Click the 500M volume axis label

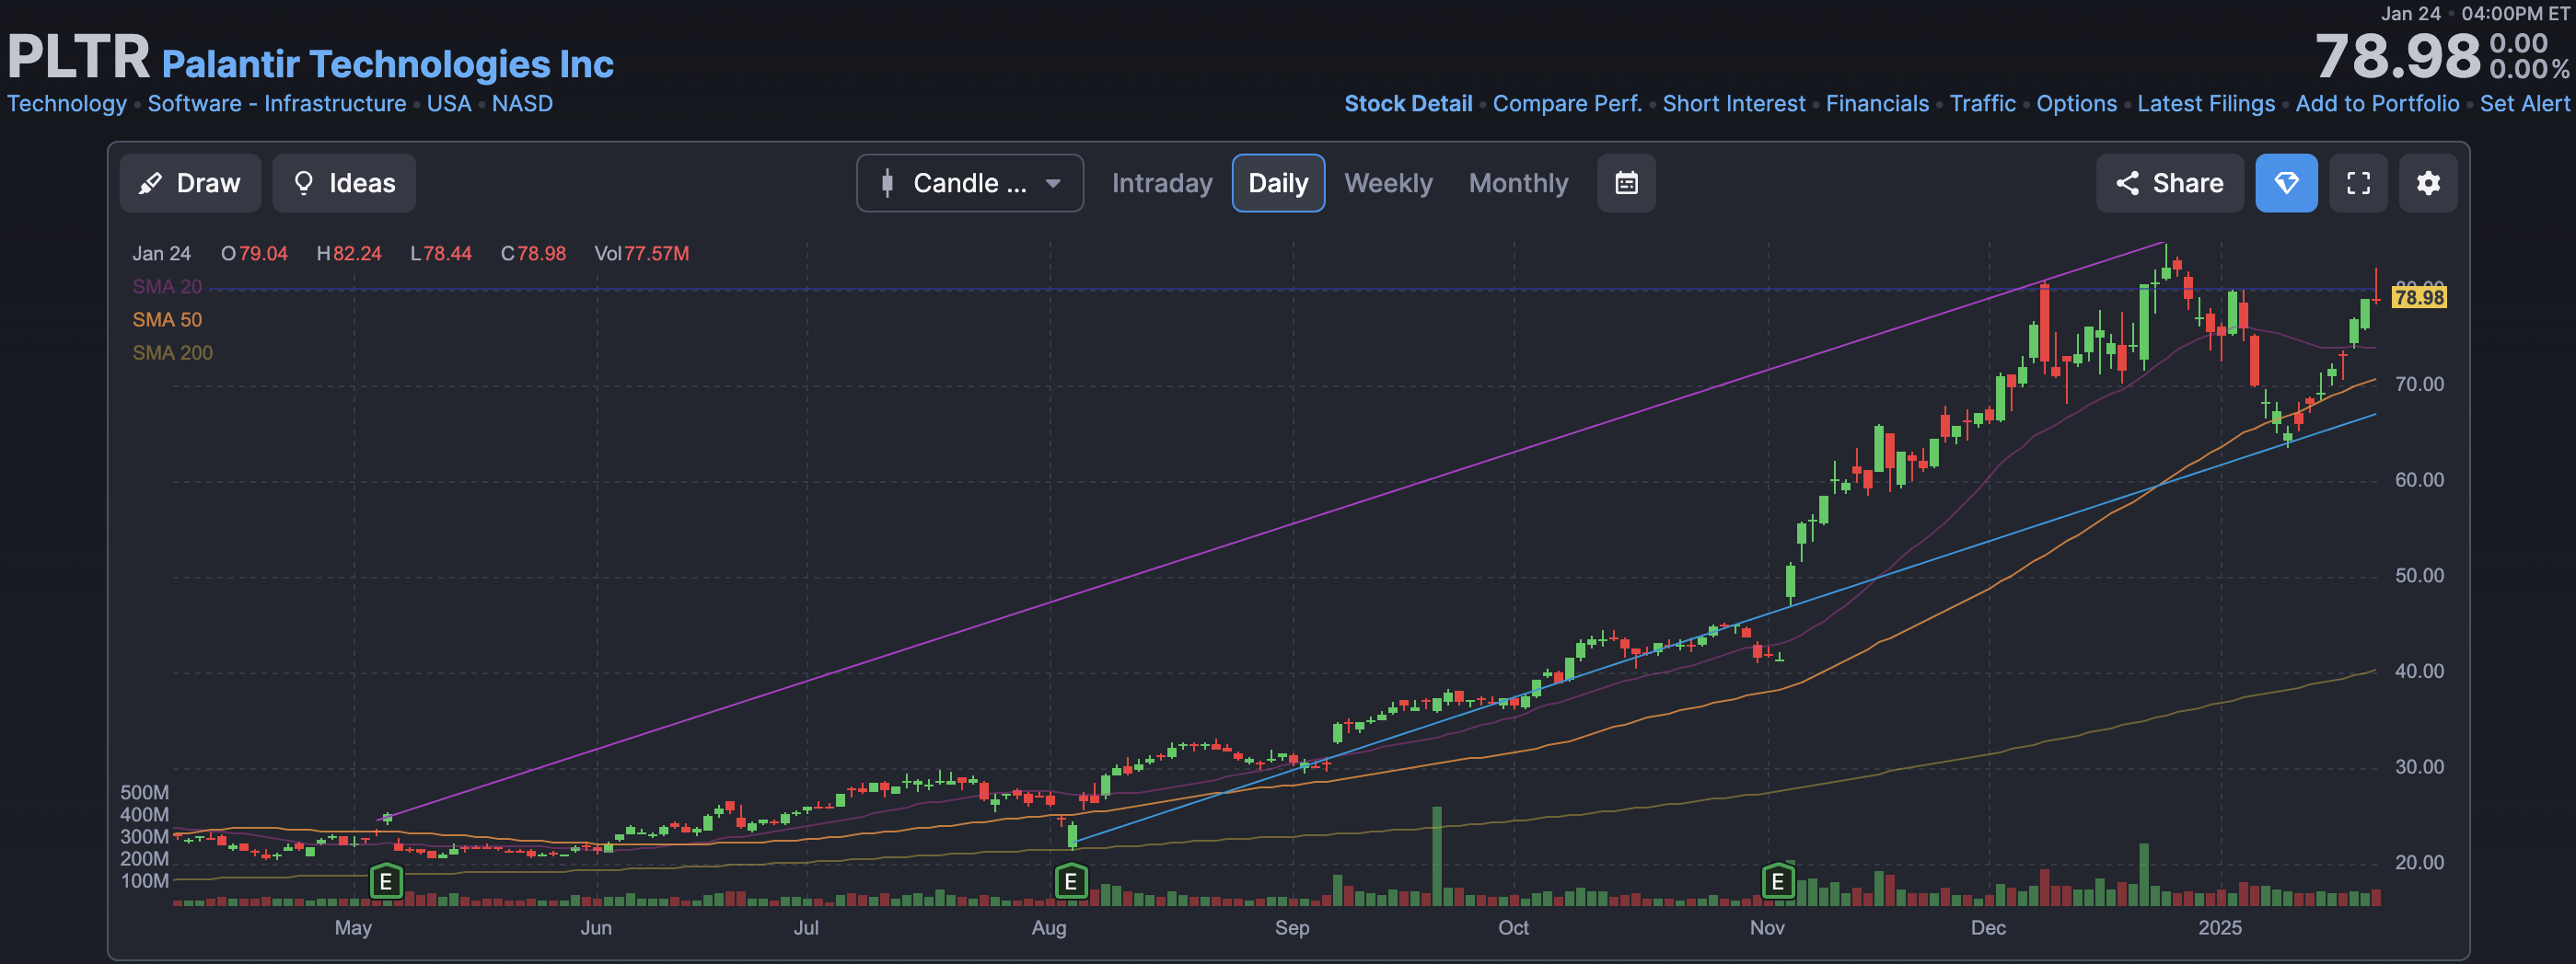pyautogui.click(x=145, y=792)
